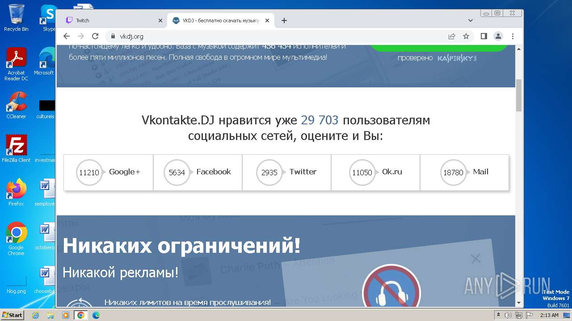Image resolution: width=572 pixels, height=321 pixels.
Task: Open a new tab with the plus button
Action: (284, 21)
